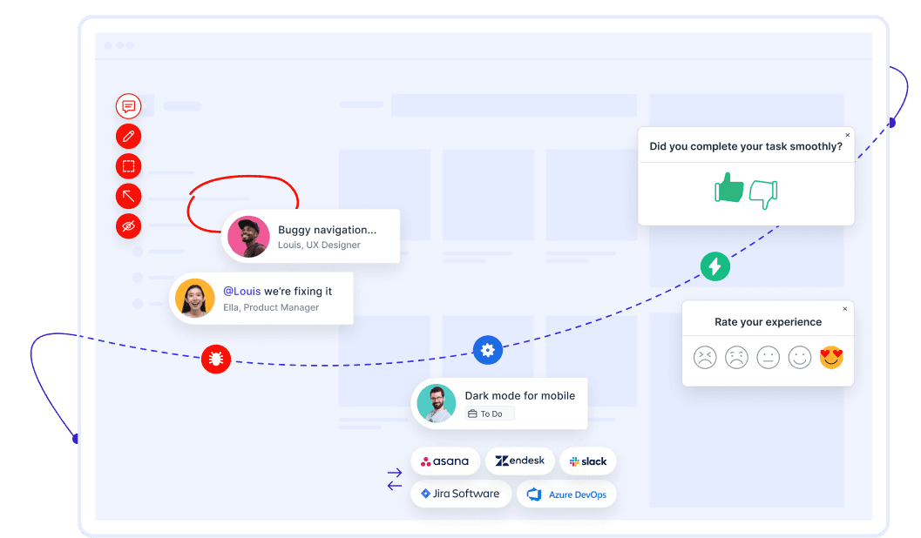Click the blue gear settings icon
Image resolution: width=921 pixels, height=538 pixels.
(x=488, y=350)
